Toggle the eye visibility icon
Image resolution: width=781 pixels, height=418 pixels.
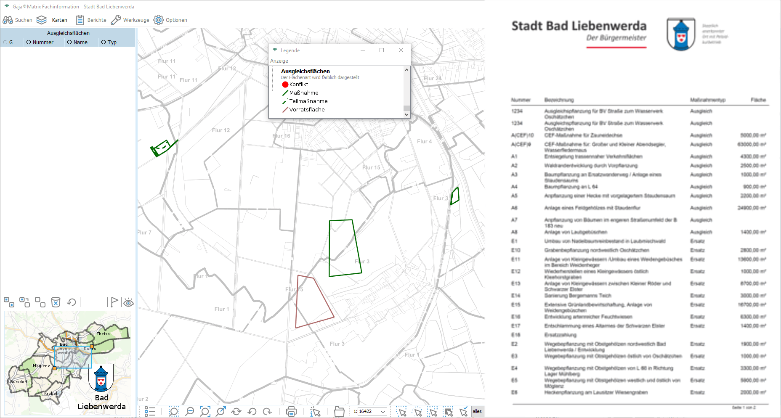pos(128,302)
